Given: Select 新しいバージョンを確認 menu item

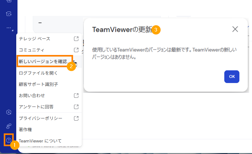Looking at the screenshot, I should pyautogui.click(x=49, y=62).
